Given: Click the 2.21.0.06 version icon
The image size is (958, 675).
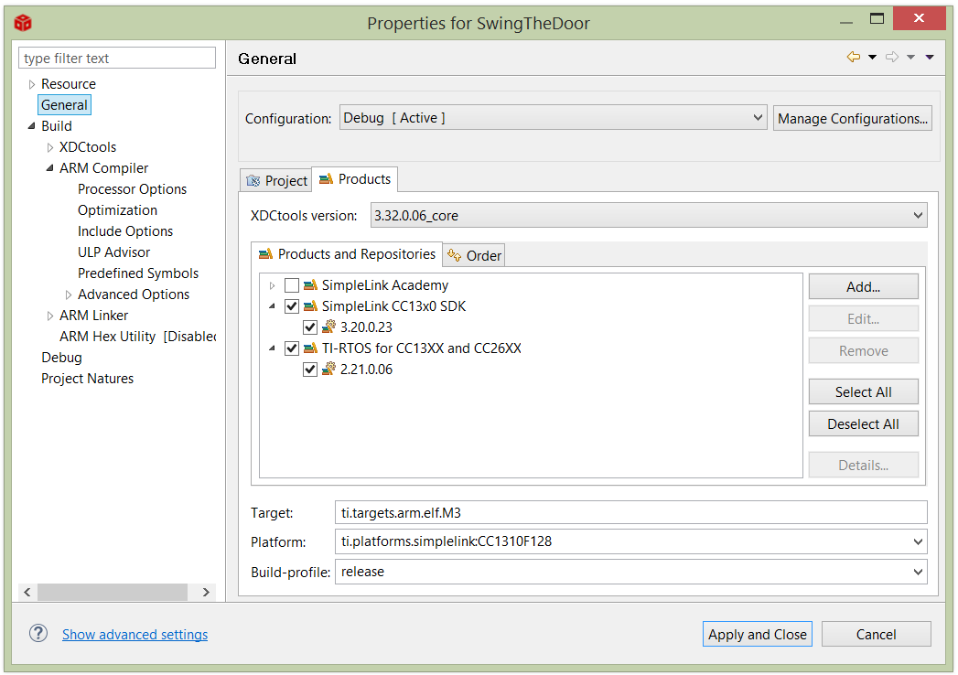Looking at the screenshot, I should pyautogui.click(x=329, y=370).
